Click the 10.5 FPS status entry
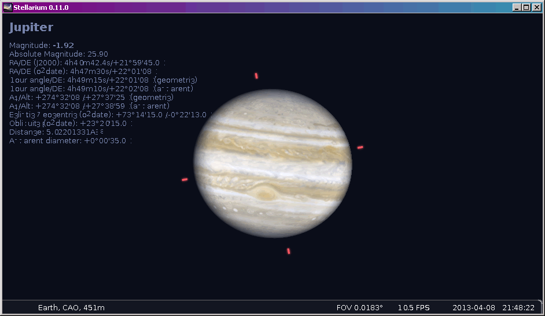Viewport: 545px width, 316px height. point(414,308)
